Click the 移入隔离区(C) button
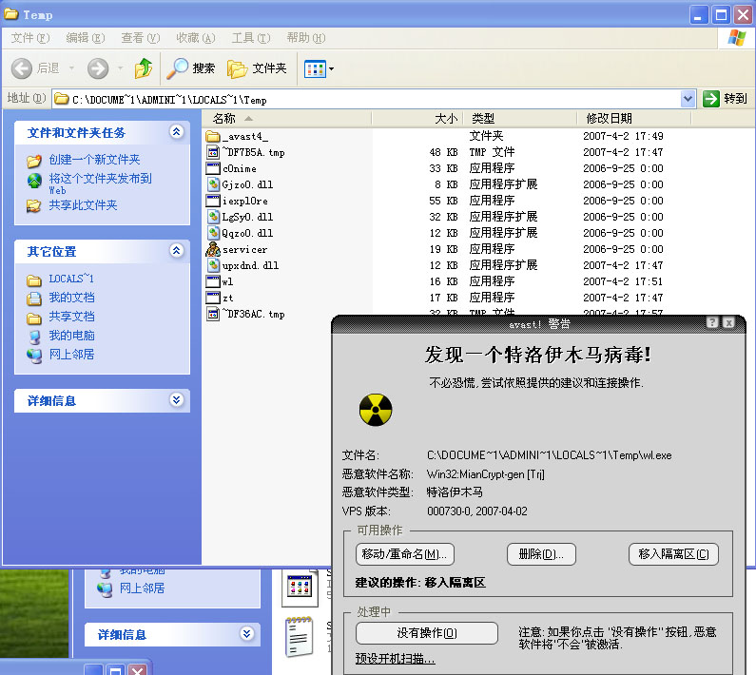 point(673,554)
